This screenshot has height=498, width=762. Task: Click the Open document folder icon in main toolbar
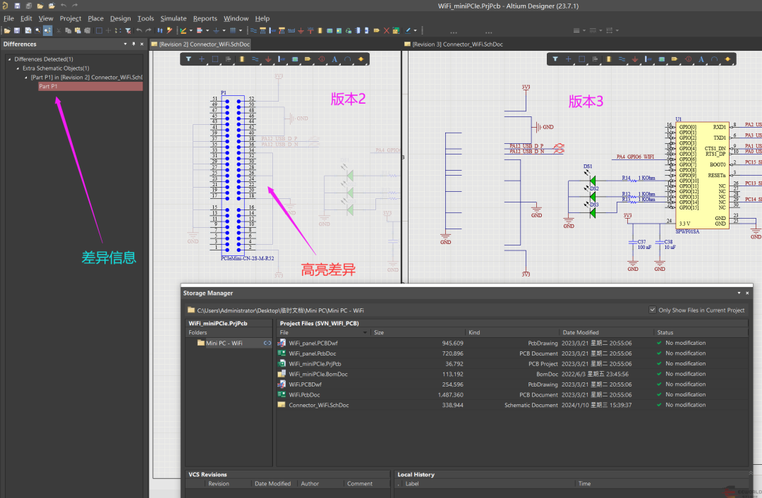(7, 30)
